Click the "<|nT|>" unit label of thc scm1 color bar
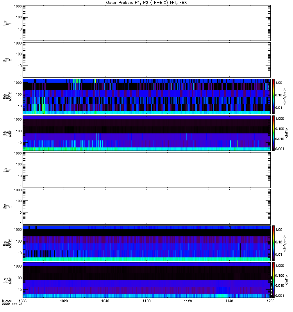Screen dimensions: 293x312 tap(287, 280)
